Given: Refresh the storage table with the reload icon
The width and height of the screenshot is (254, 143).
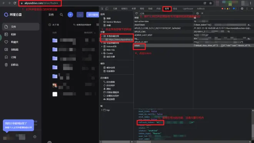Looking at the screenshot, I should click(136, 13).
